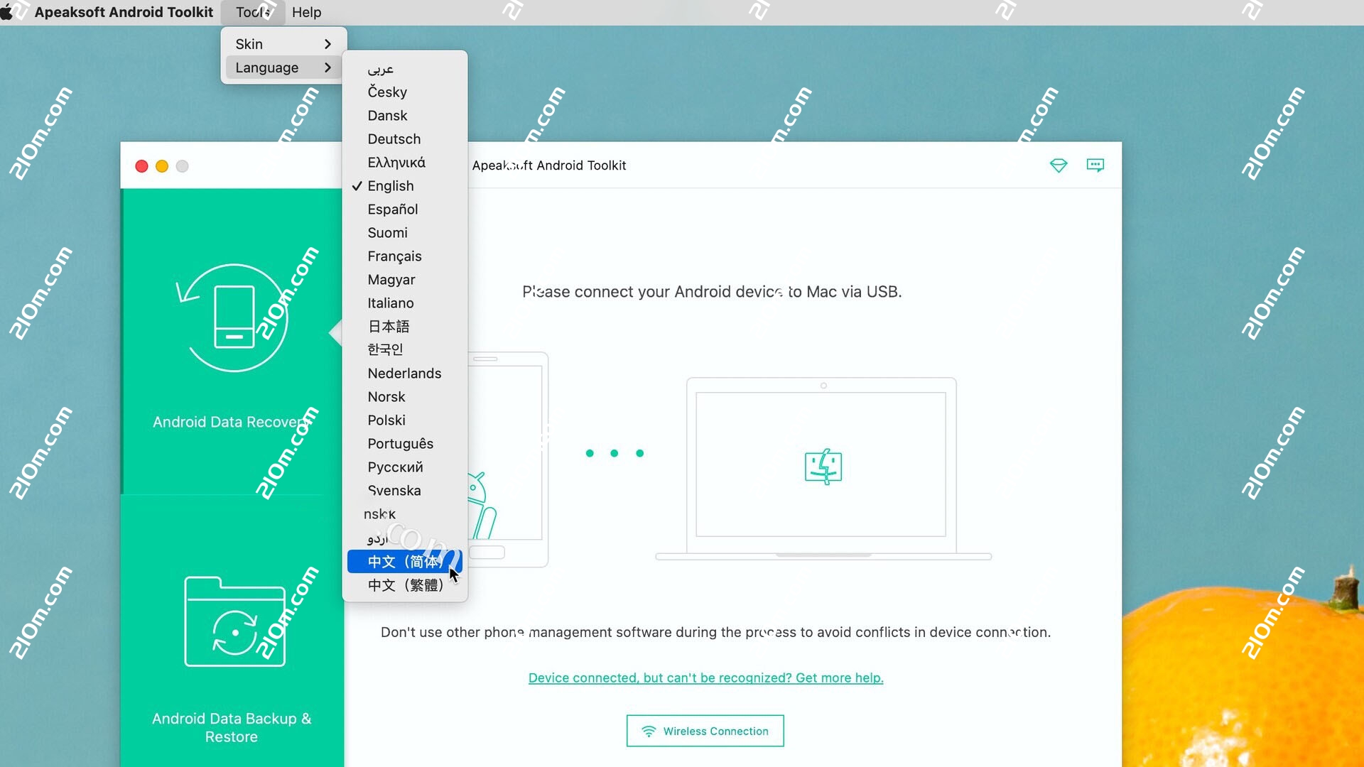This screenshot has width=1364, height=767.
Task: Open the Tools menu
Action: (x=253, y=11)
